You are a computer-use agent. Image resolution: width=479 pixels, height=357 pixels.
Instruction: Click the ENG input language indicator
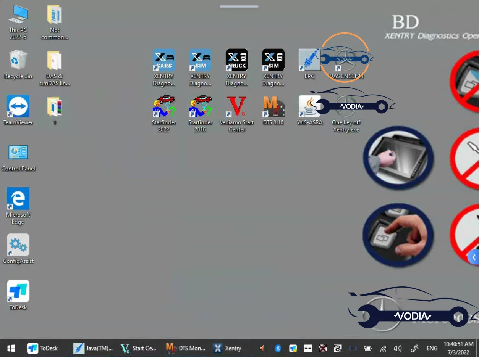(x=432, y=348)
